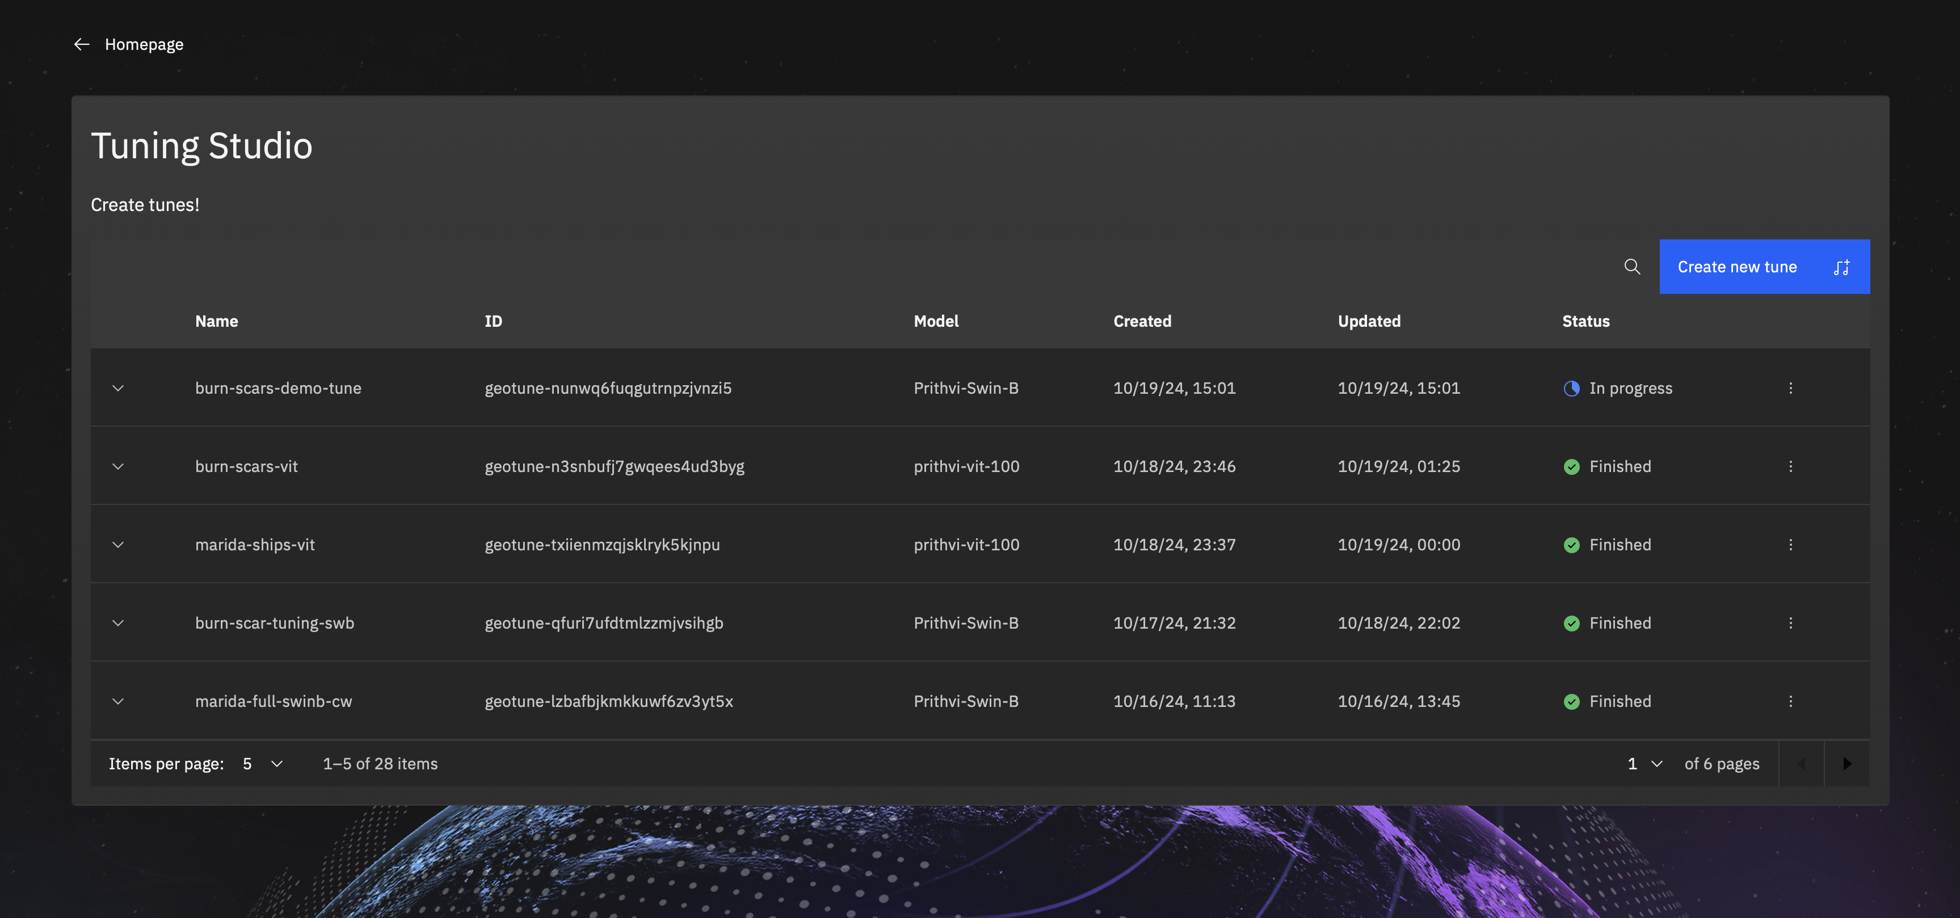Open overflow menu for marida-full-swinb-cw row
The height and width of the screenshot is (918, 1960).
coord(1790,701)
